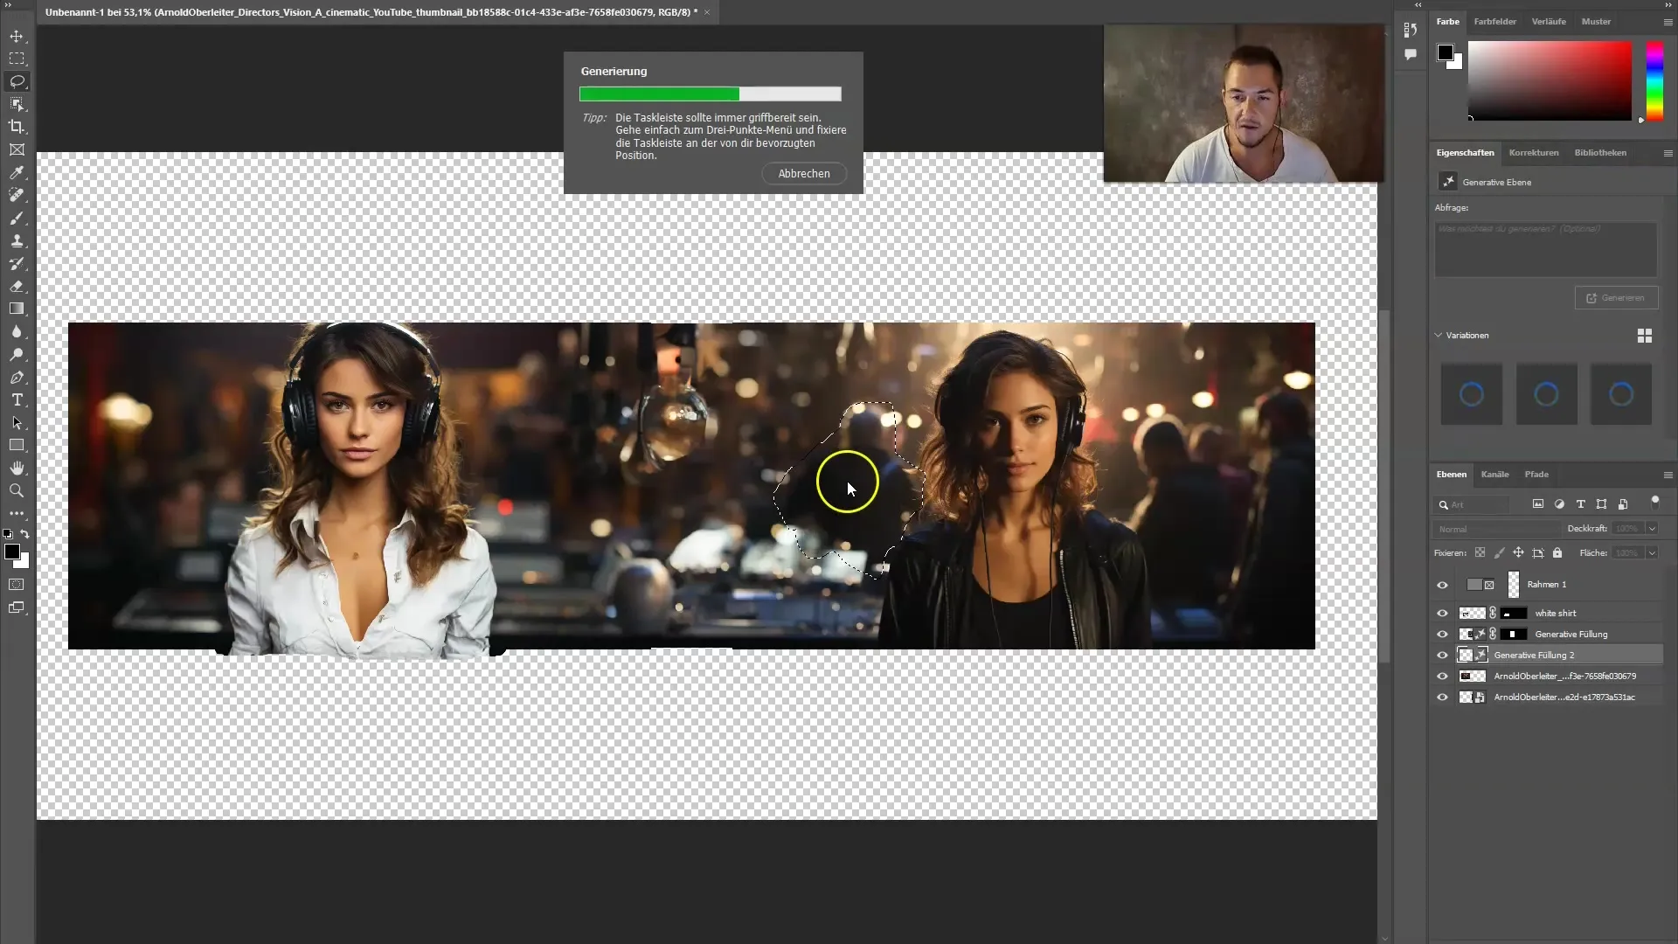Filter layers by pixel layers
This screenshot has height=944, width=1678.
click(1538, 504)
